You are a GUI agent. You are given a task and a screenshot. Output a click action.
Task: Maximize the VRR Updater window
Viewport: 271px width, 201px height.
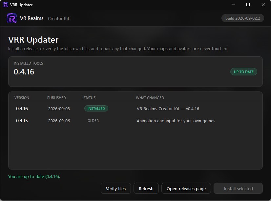tap(248, 5)
